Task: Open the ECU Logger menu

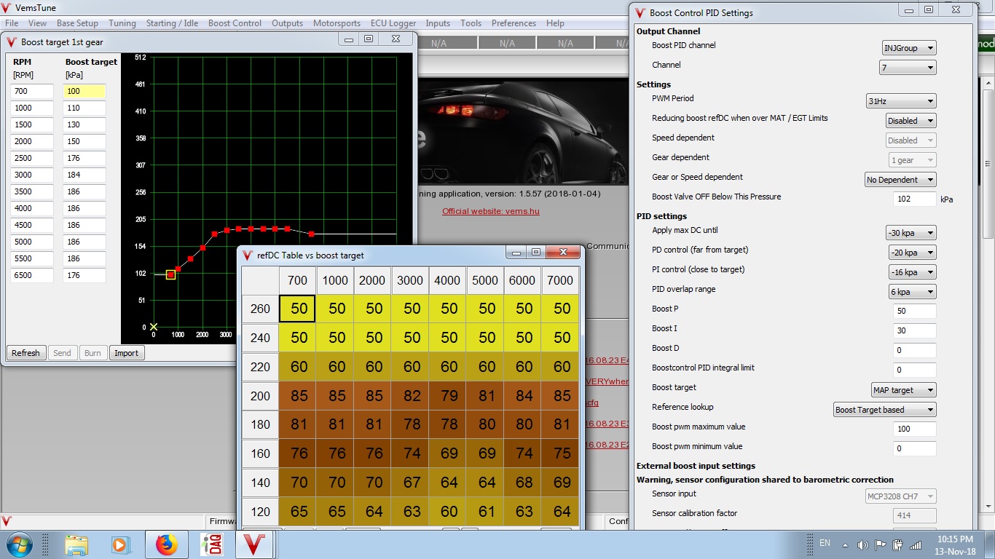Action: pyautogui.click(x=393, y=23)
